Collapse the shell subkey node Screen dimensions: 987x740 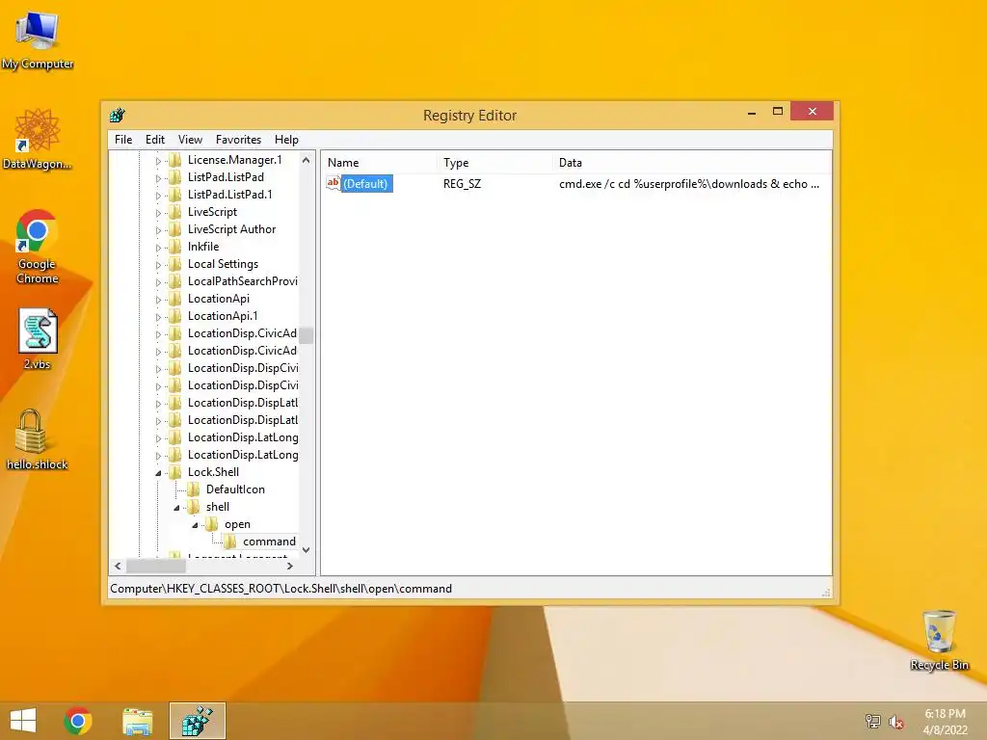[177, 507]
